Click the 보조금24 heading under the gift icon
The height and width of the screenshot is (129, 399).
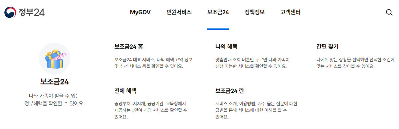click(55, 82)
